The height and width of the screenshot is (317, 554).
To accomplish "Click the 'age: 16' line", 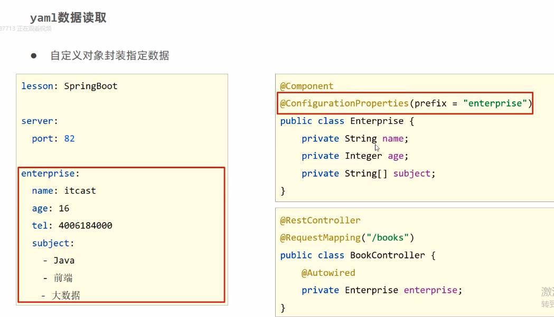I will 50,208.
